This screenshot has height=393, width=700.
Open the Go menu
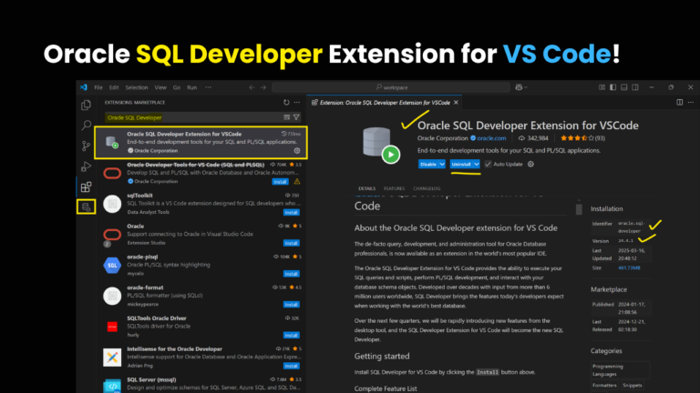[x=177, y=87]
